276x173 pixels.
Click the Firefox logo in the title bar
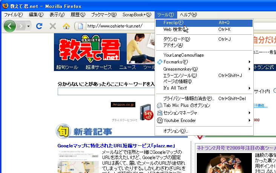point(5,6)
